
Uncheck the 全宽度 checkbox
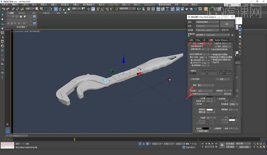tap(190, 73)
